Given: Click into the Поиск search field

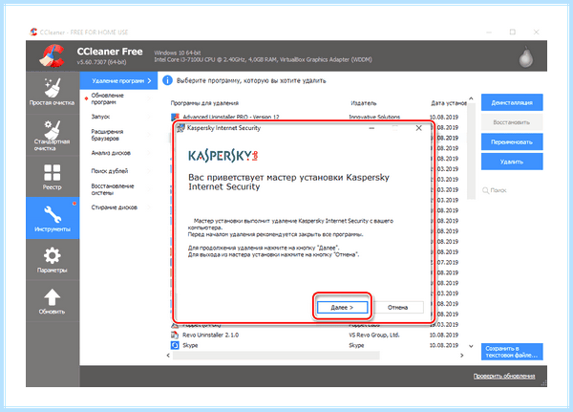Looking at the screenshot, I should [x=512, y=190].
